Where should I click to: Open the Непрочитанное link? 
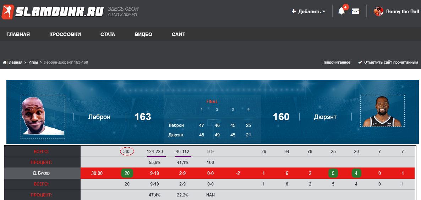[336, 62]
